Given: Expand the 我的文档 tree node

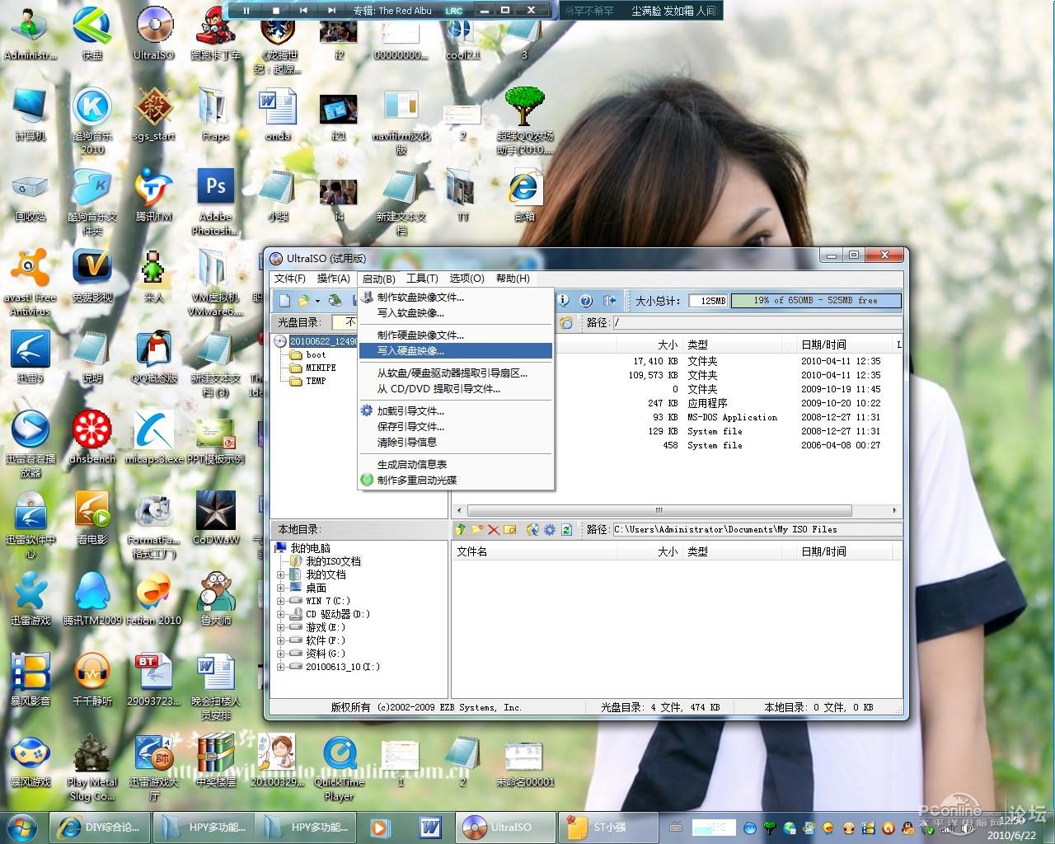Looking at the screenshot, I should [x=281, y=574].
